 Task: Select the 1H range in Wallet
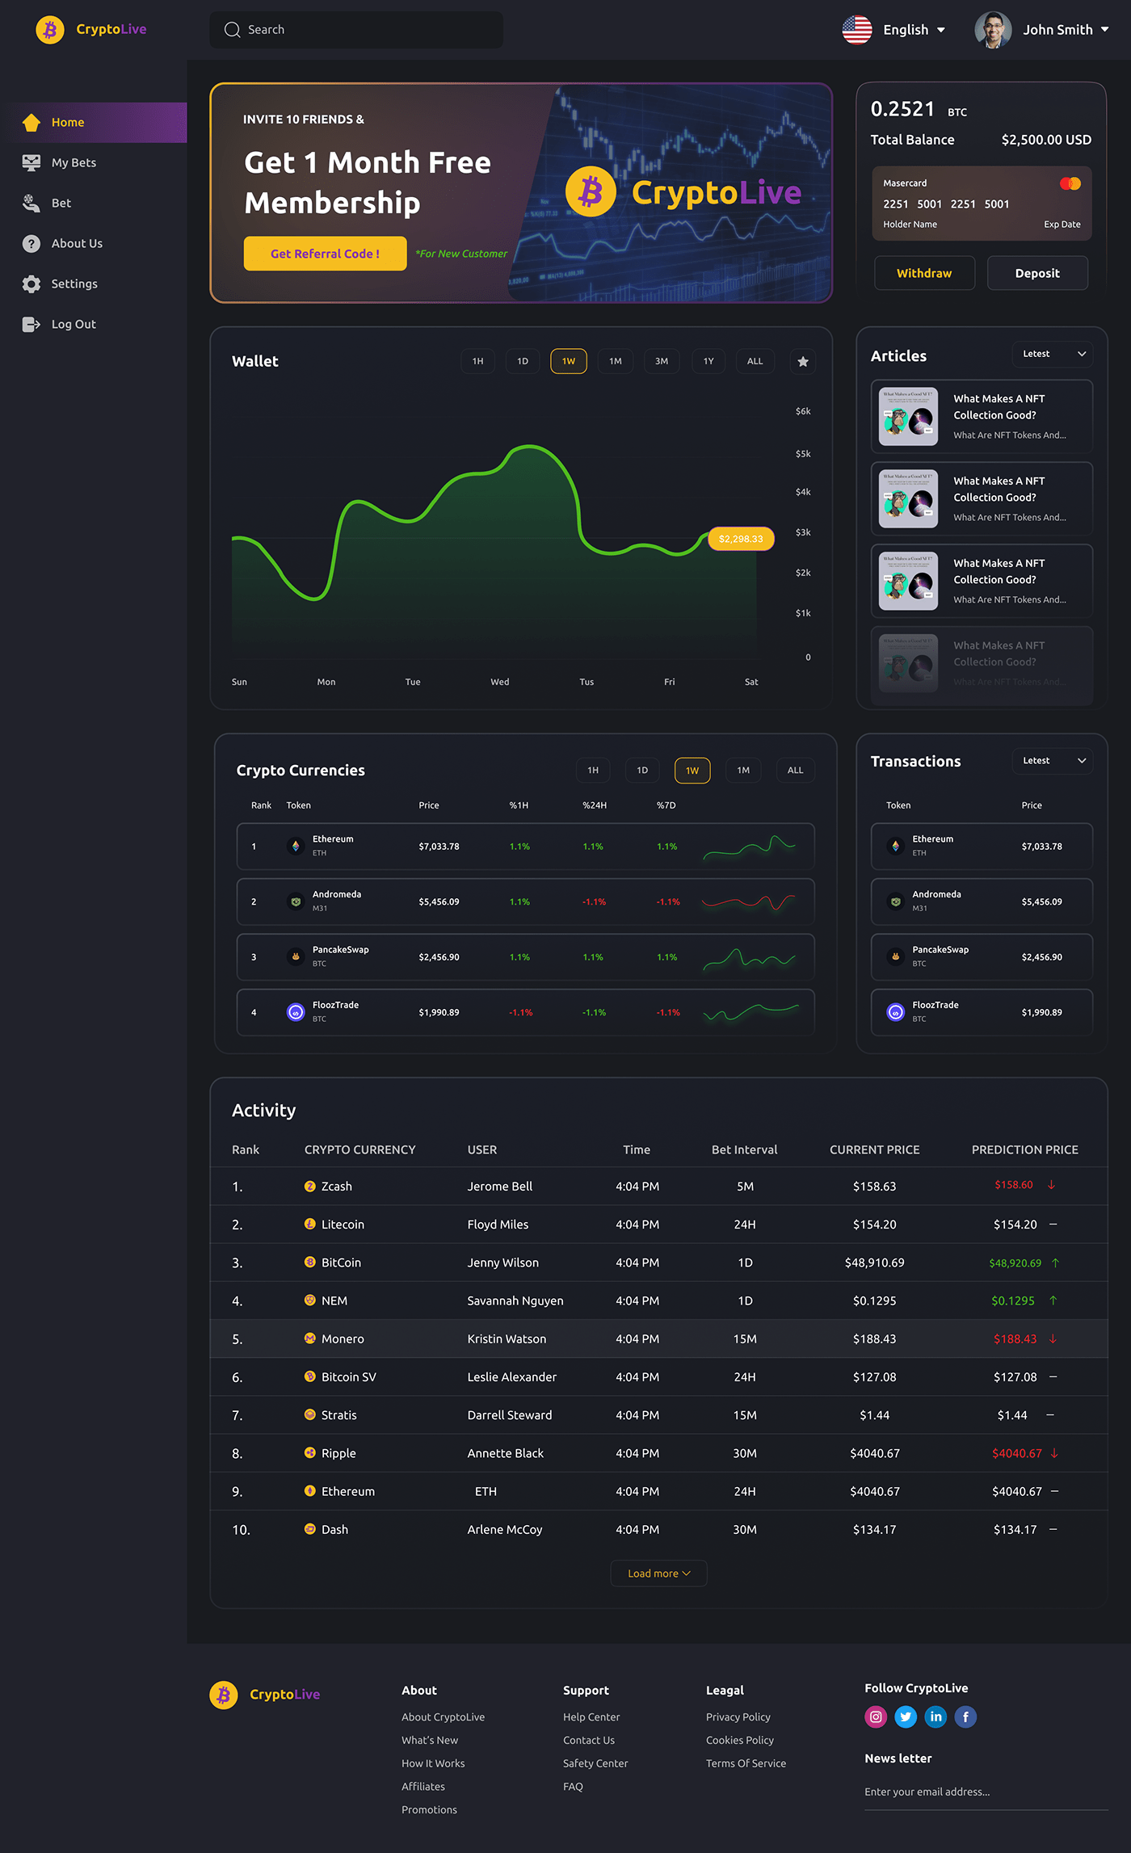click(478, 361)
